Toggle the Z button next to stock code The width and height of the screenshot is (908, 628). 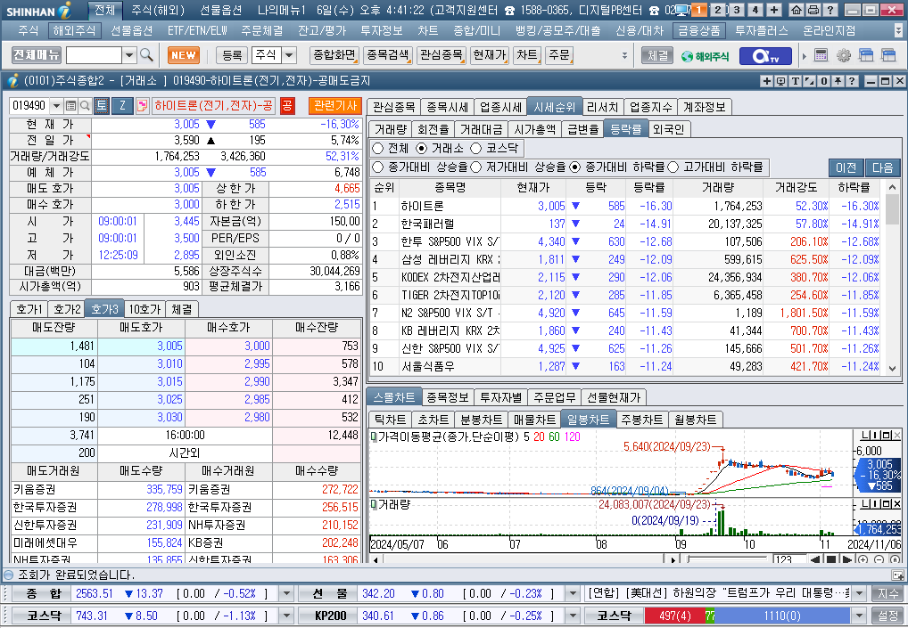pos(122,106)
